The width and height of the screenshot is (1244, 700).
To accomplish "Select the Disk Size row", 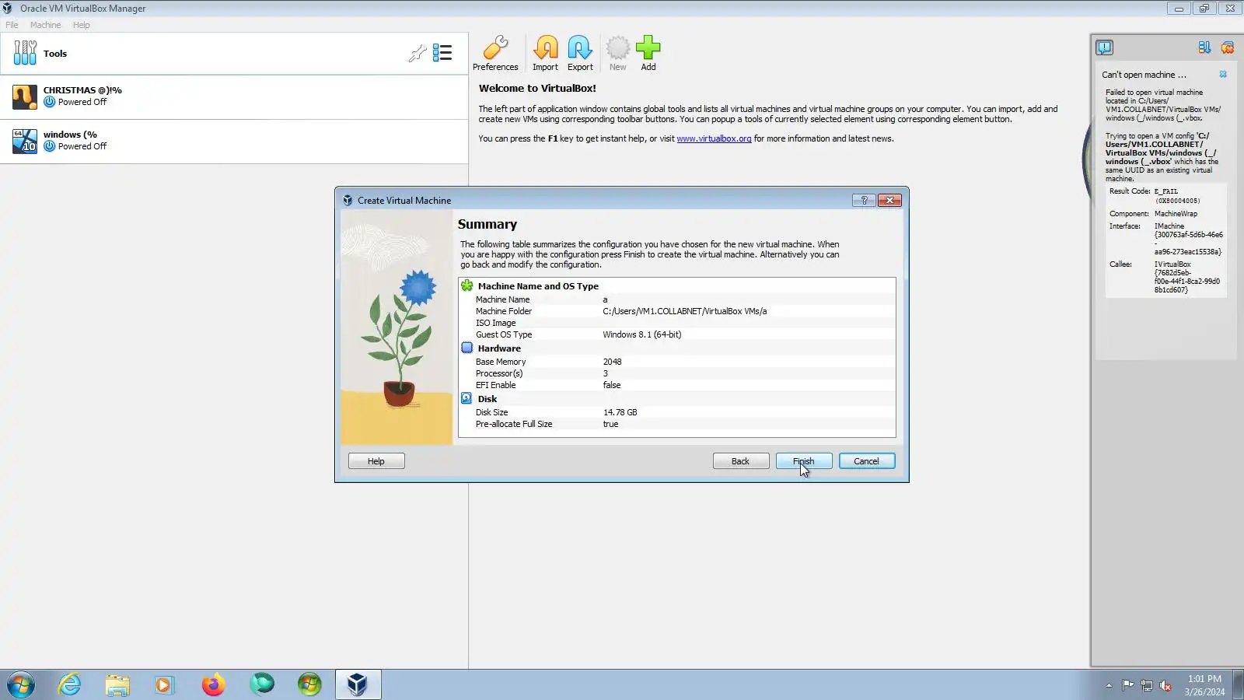I will click(x=677, y=412).
